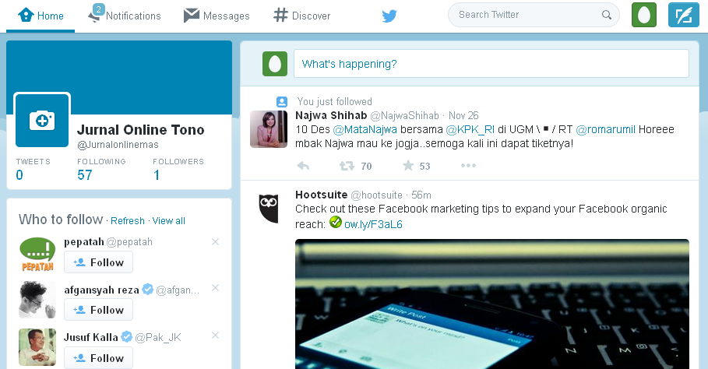Dismiss the pepatah suggestion
Screen dimensions: 708x369
pos(216,242)
